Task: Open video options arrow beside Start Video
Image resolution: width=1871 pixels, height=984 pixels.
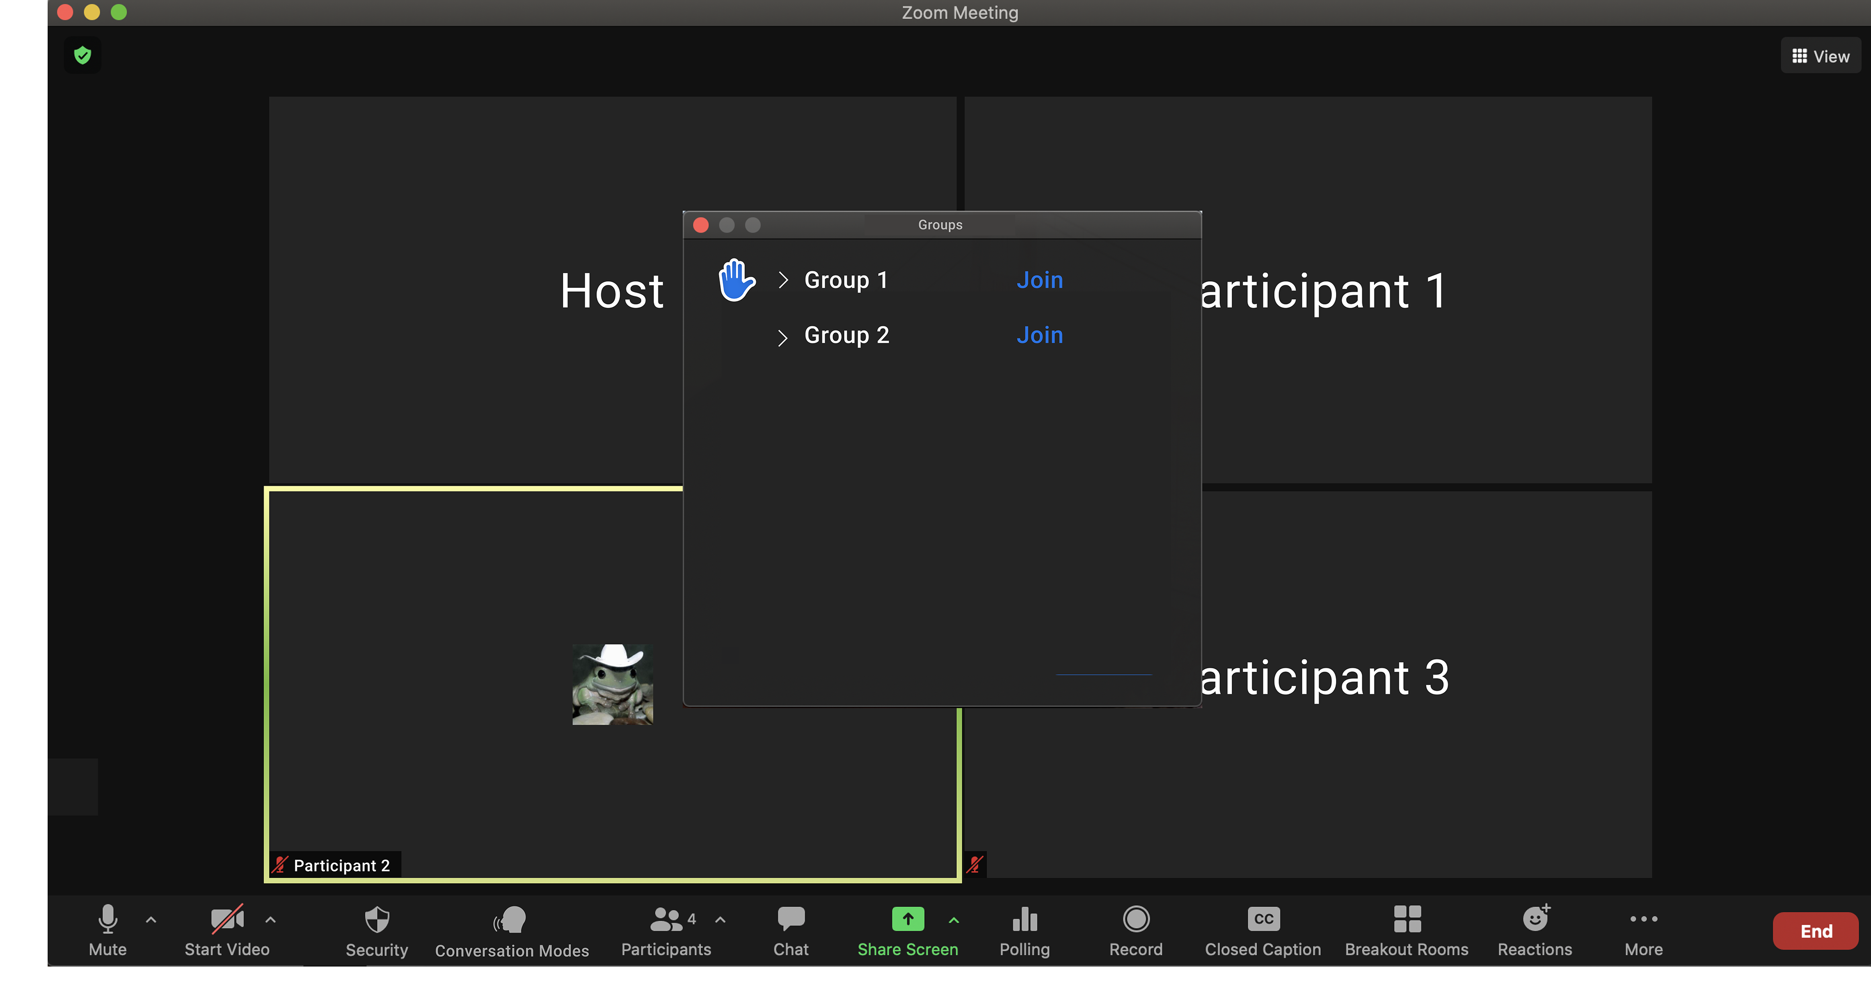Action: tap(270, 919)
